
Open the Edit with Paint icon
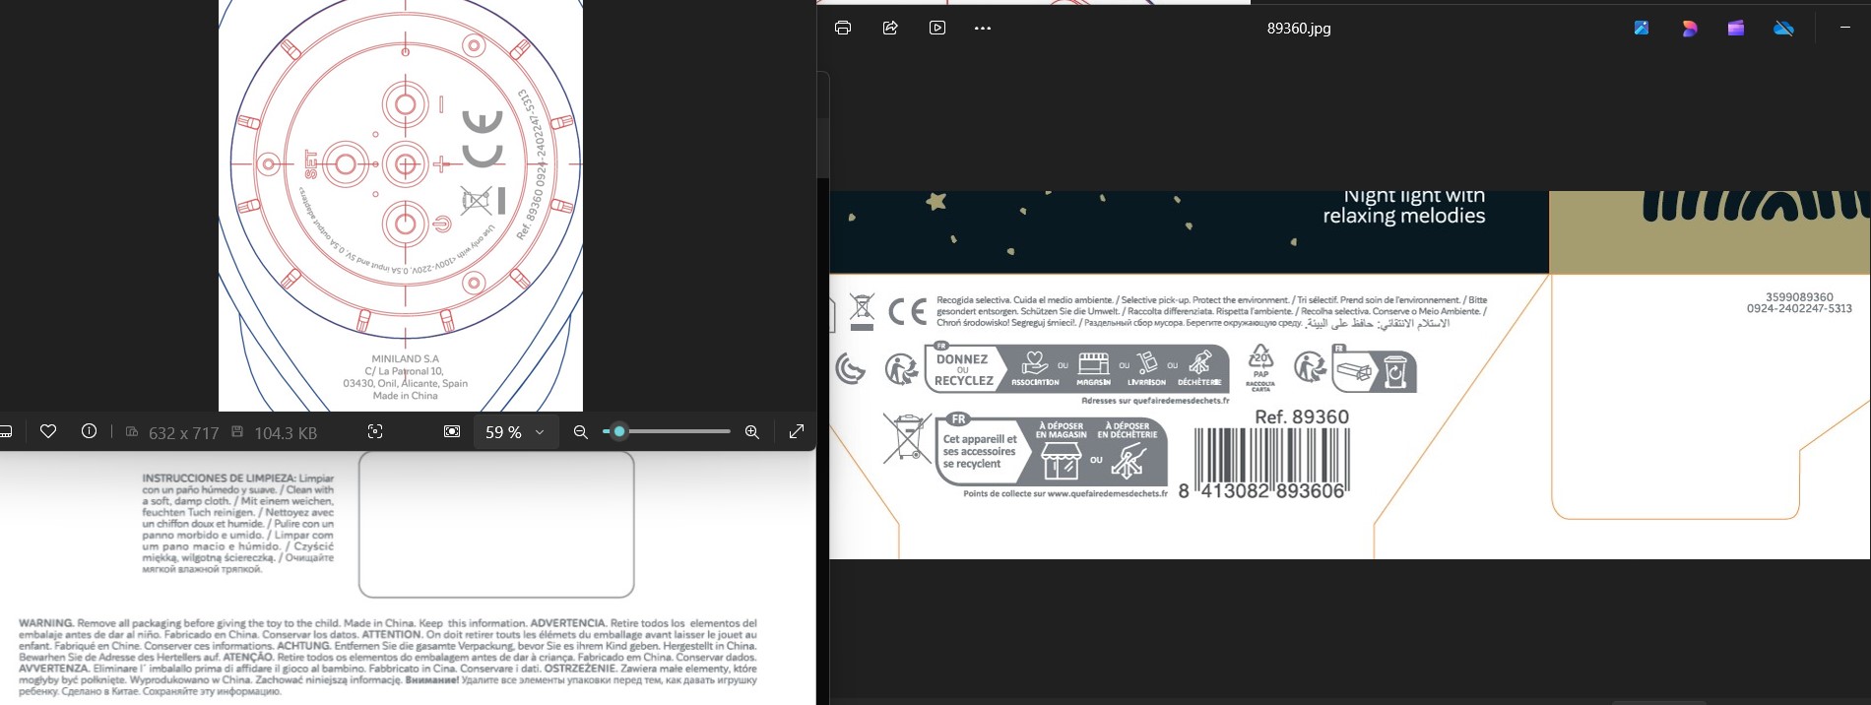click(x=1642, y=28)
